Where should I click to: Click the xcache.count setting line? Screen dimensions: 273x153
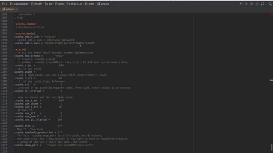click(38, 72)
